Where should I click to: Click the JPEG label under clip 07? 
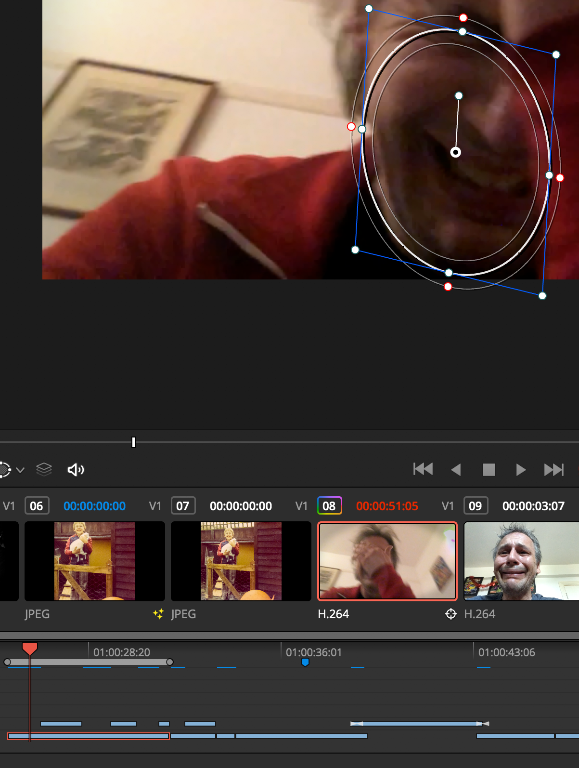(x=183, y=614)
